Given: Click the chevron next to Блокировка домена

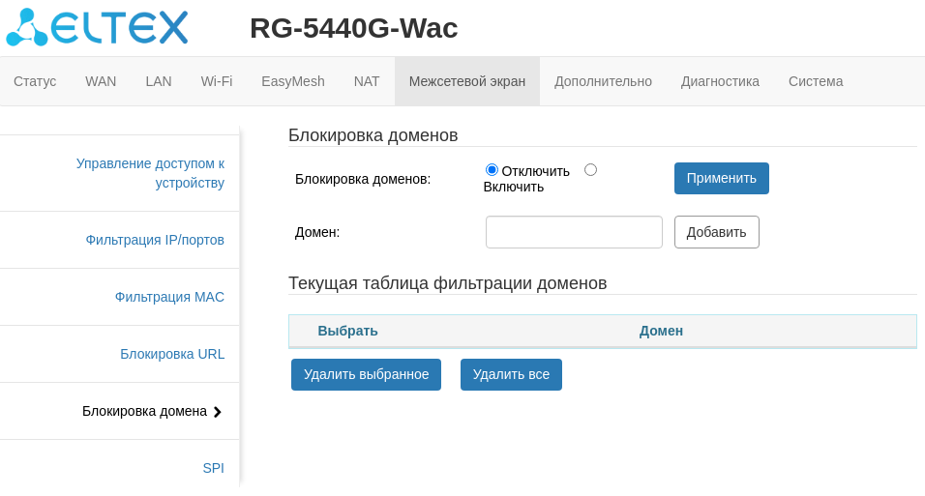Looking at the screenshot, I should click(218, 412).
